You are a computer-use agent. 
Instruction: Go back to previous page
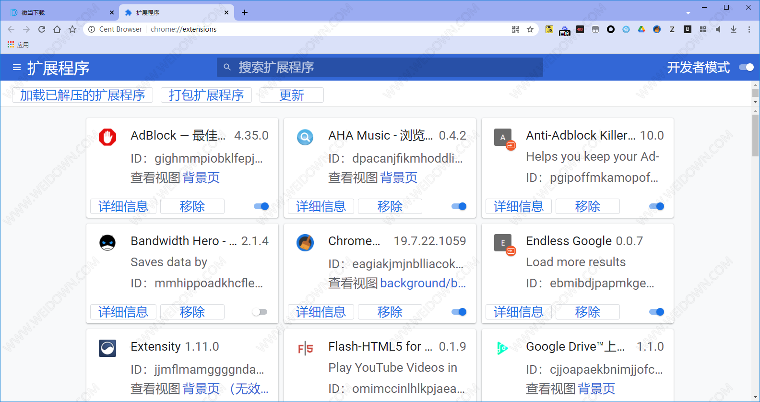11,29
